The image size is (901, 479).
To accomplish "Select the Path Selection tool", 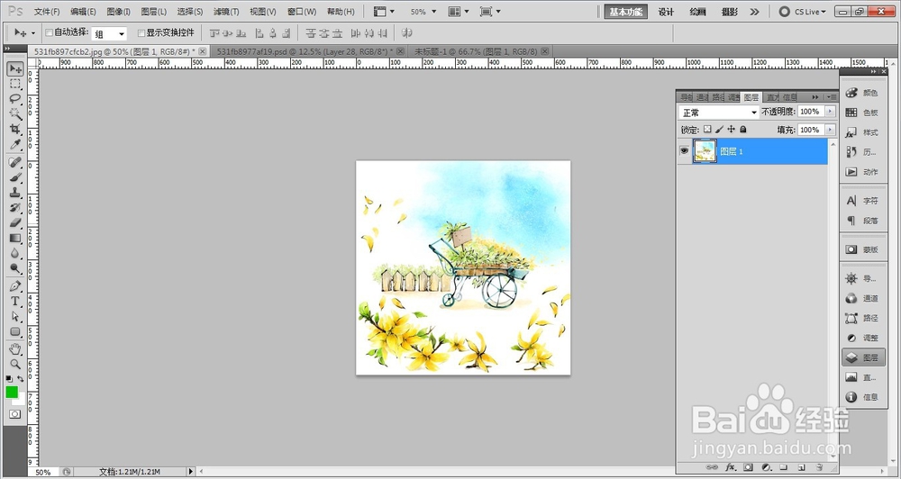I will tap(15, 316).
